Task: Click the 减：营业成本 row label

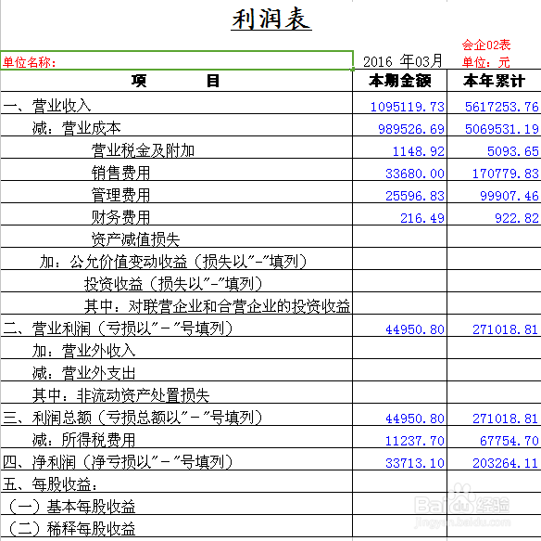Action: click(76, 128)
